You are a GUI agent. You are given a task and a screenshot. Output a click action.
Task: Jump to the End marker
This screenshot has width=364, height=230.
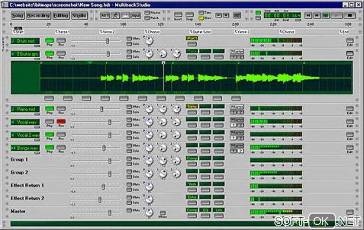pyautogui.click(x=344, y=32)
